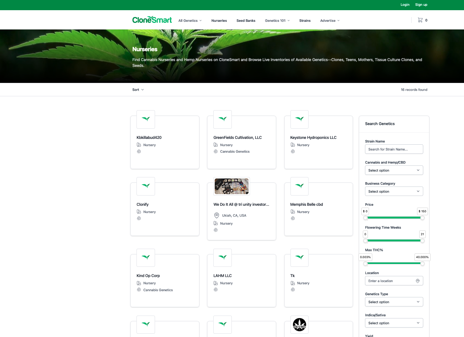Open Indica/Sativa select dropdown

click(x=394, y=323)
